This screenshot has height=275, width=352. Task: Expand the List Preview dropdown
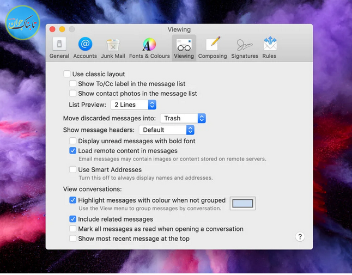point(133,104)
